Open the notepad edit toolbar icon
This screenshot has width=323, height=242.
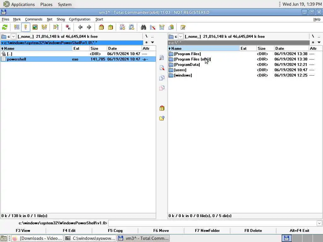pos(183,27)
